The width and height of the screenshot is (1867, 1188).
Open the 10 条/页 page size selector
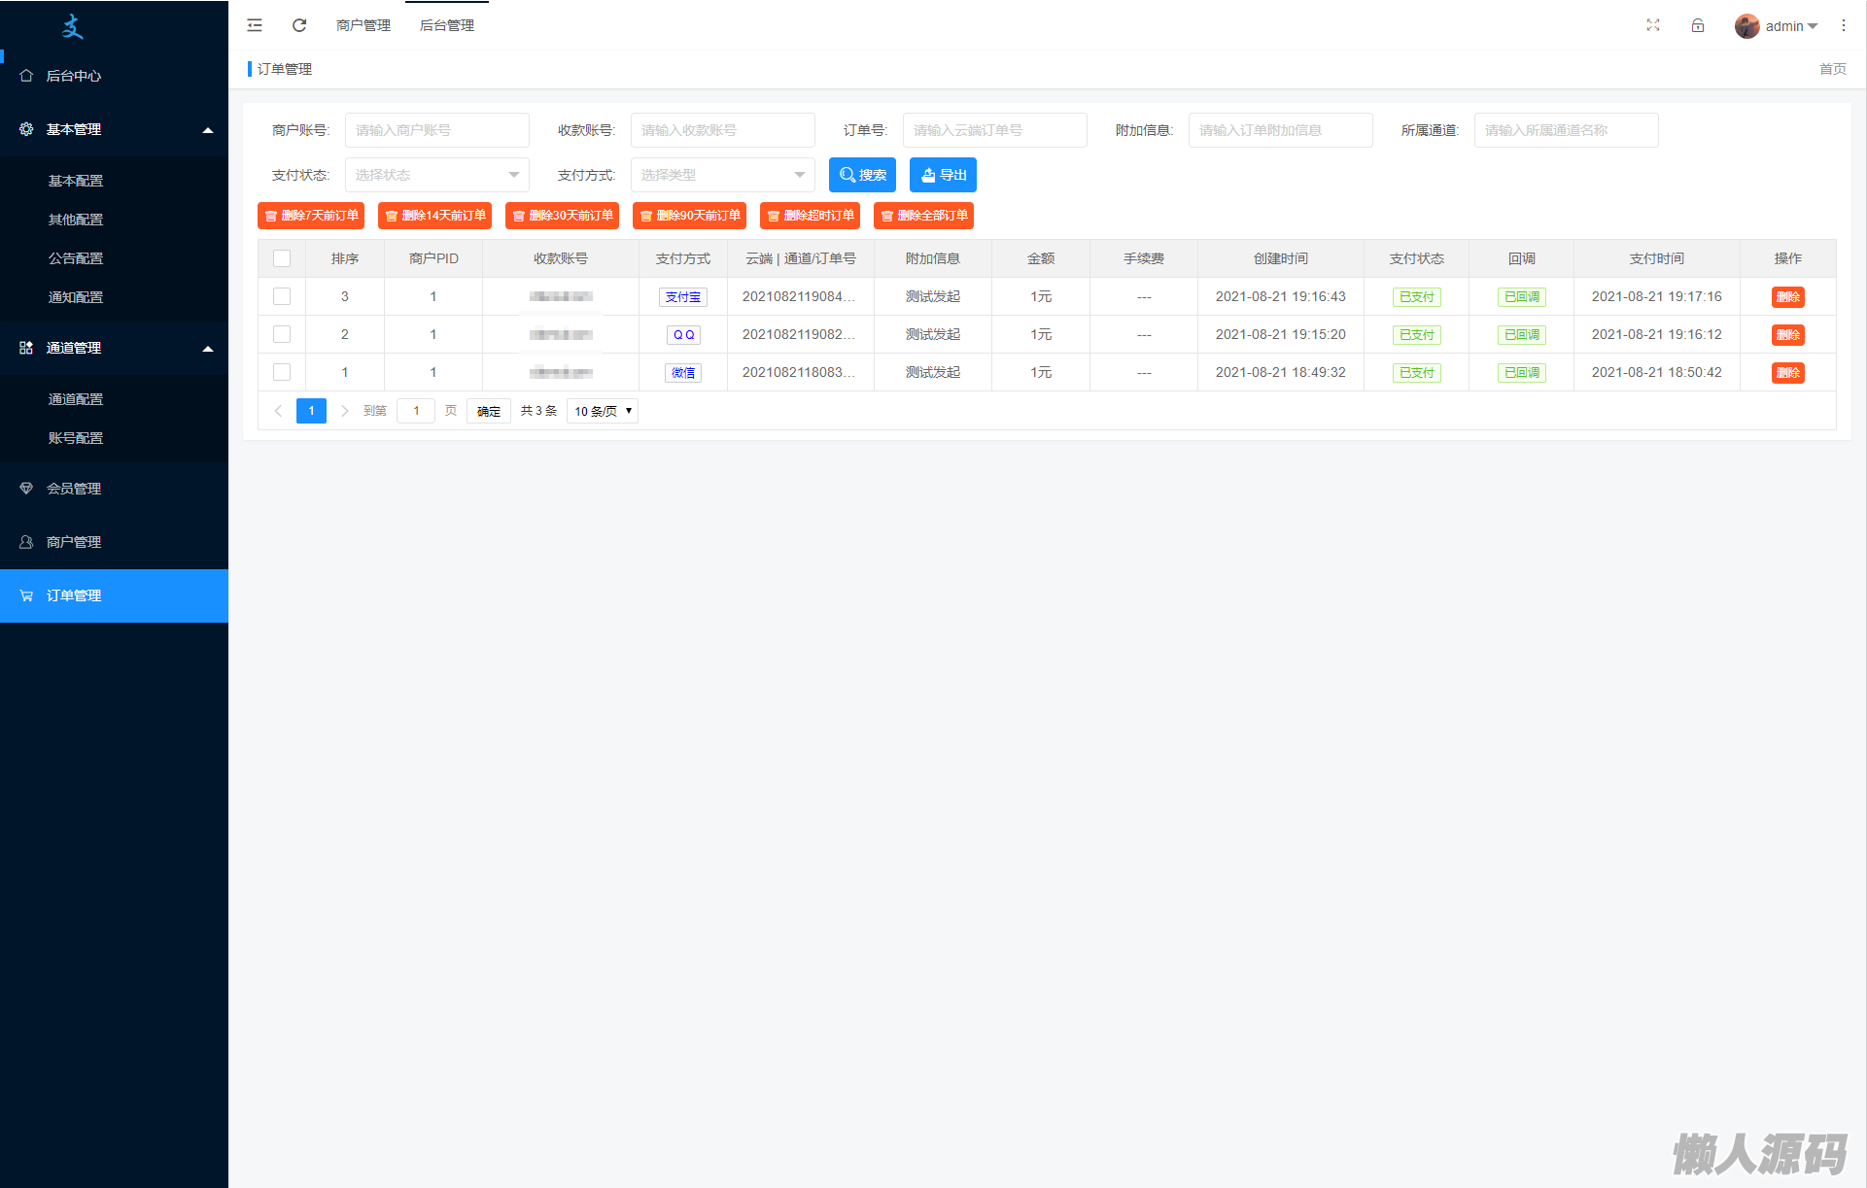[x=603, y=411]
